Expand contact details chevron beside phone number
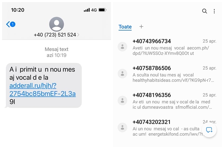 (x=78, y=35)
